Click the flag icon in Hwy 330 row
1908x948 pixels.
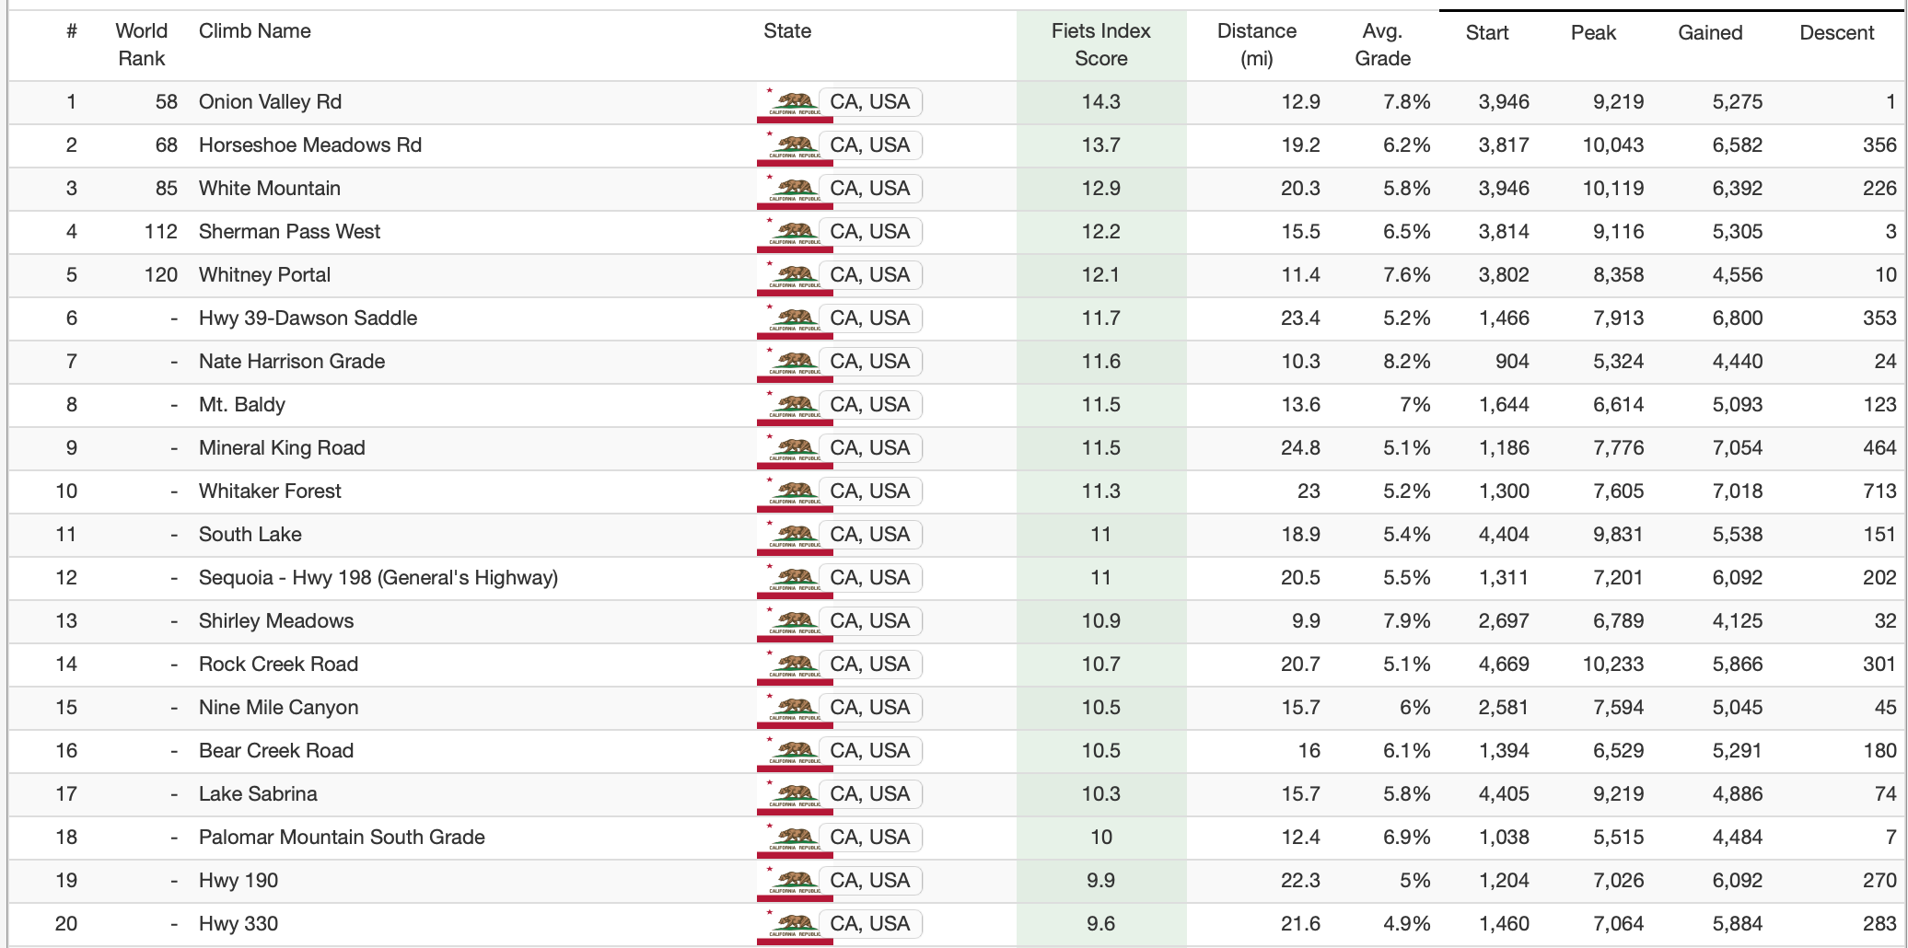[794, 925]
